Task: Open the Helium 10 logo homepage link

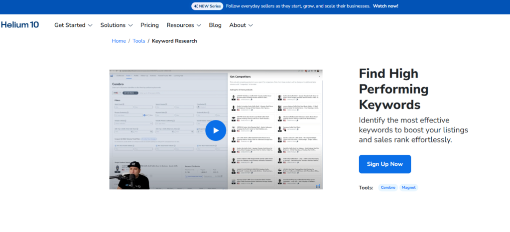Action: click(x=20, y=25)
